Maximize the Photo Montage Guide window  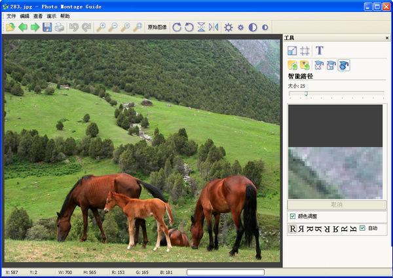(377, 7)
